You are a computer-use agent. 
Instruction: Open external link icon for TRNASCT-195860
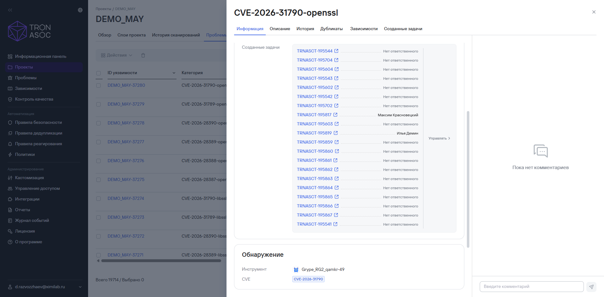coord(337,151)
